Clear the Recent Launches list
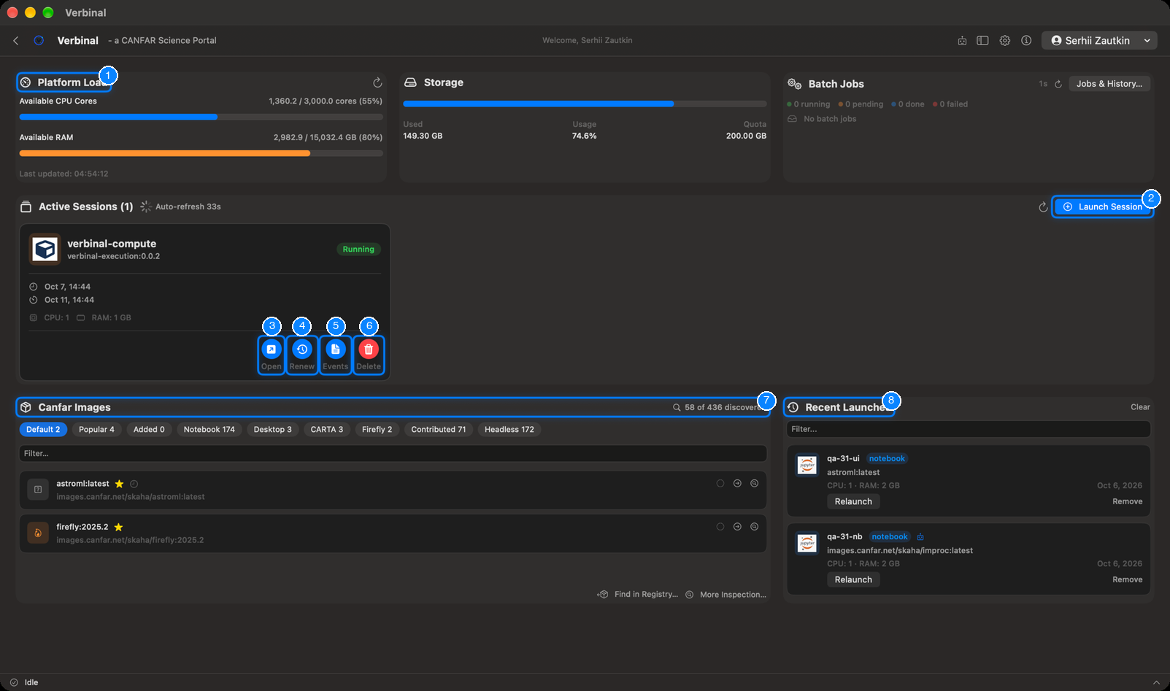The width and height of the screenshot is (1170, 691). point(1140,407)
